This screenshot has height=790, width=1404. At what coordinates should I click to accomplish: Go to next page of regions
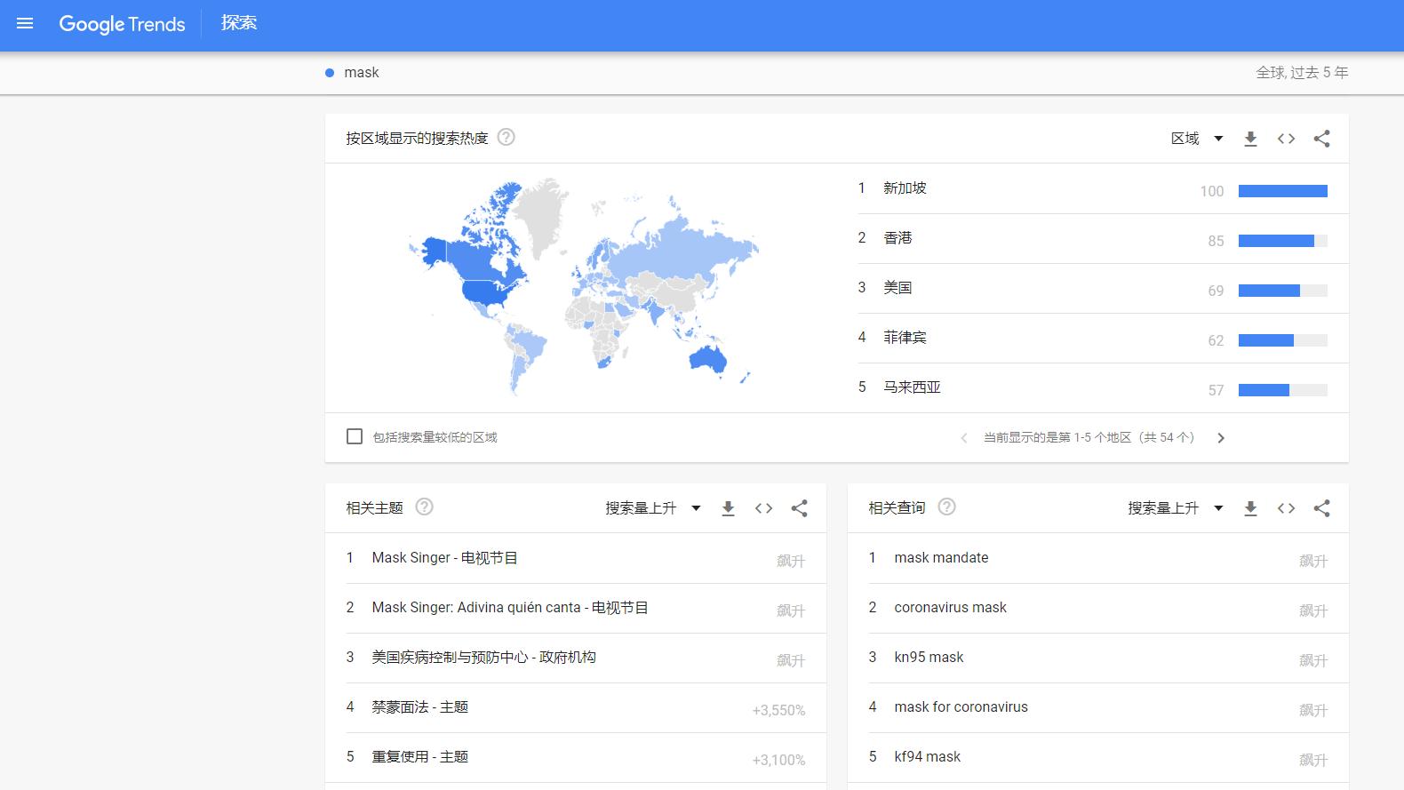[1221, 438]
